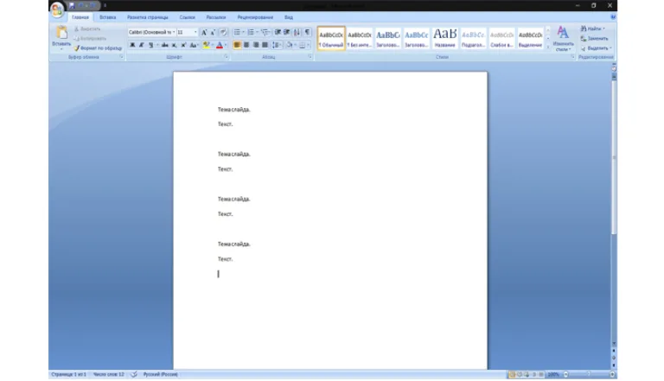Justify the text alignment

click(265, 45)
